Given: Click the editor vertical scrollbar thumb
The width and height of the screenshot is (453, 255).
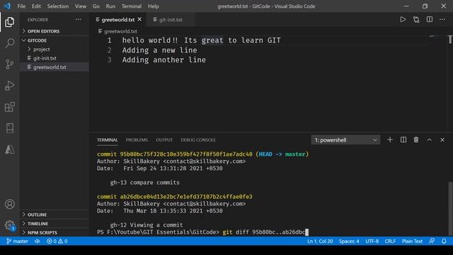Looking at the screenshot, I should tap(450, 40).
